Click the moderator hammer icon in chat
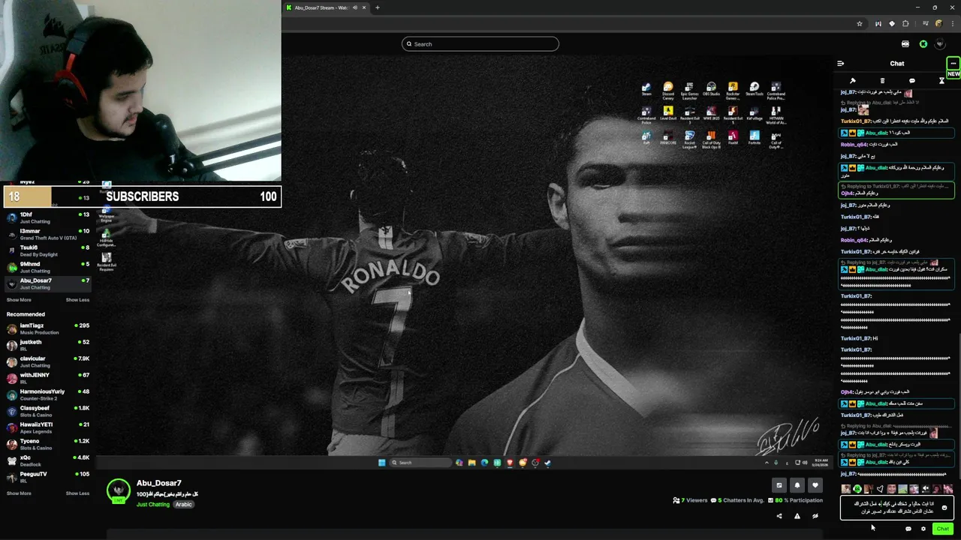The height and width of the screenshot is (540, 961). point(853,81)
